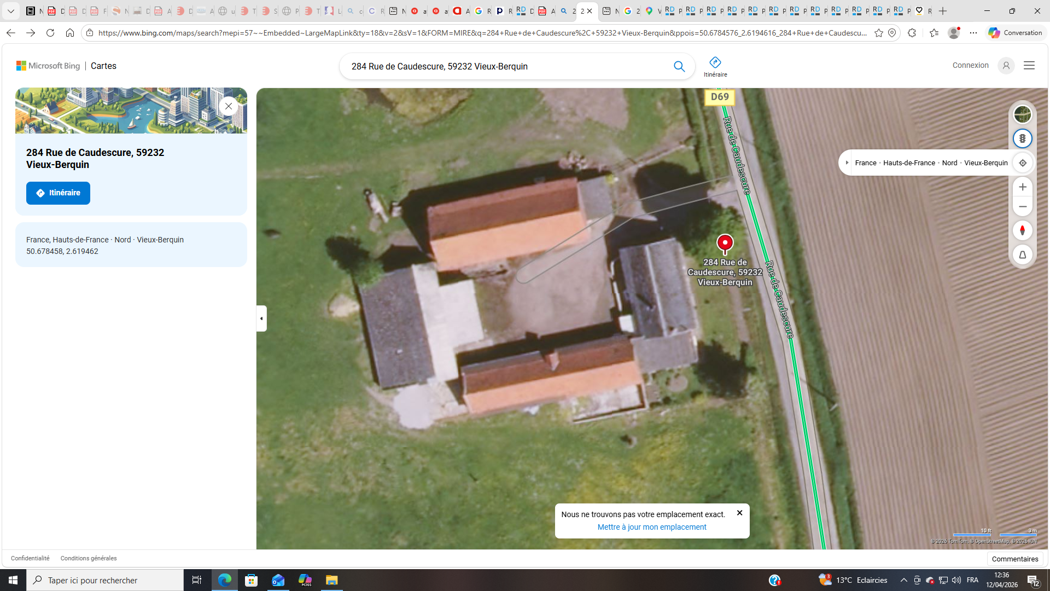Screen dimensions: 1050x591
Task: Open Edge settings and more menu
Action: tap(973, 33)
